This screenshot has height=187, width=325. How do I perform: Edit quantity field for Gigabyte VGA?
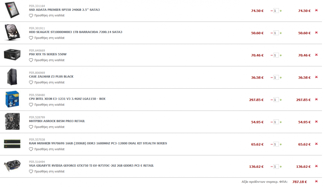(x=276, y=166)
